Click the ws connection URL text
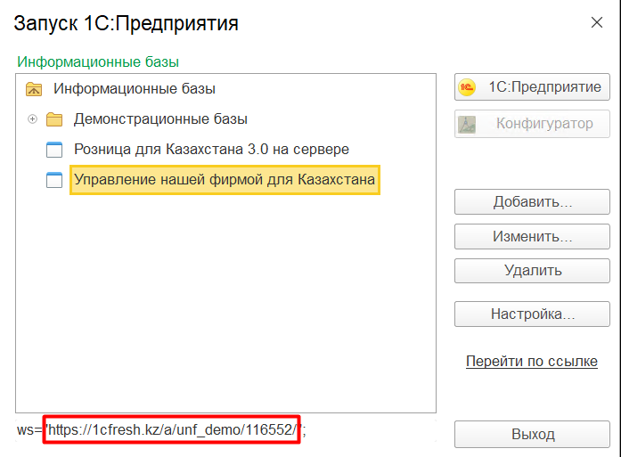621x457 pixels. coord(161,429)
